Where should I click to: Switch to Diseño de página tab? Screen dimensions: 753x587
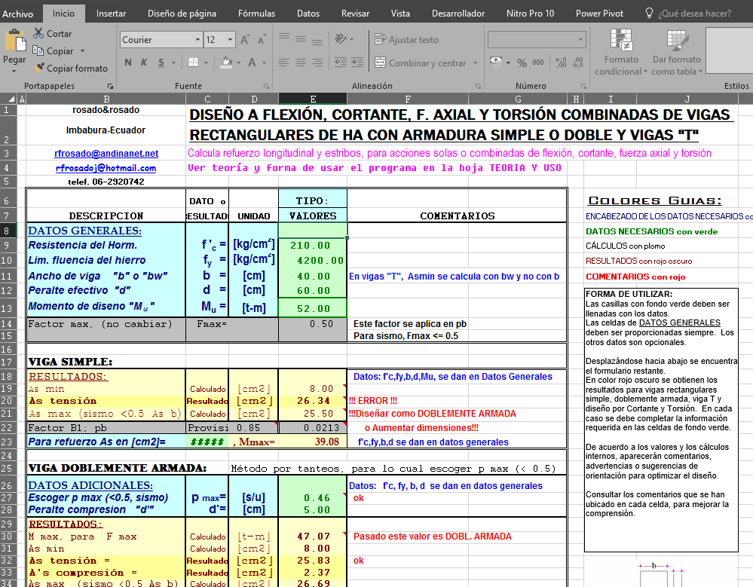click(x=182, y=14)
